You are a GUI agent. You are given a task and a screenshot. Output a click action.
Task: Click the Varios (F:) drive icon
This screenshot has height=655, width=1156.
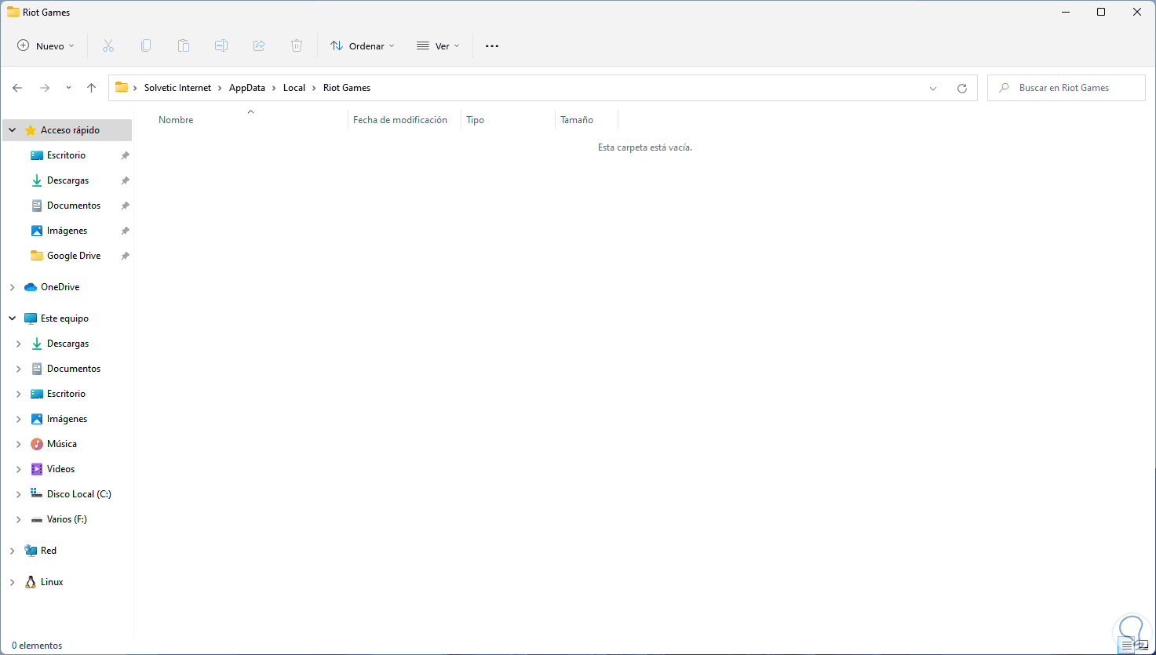tap(37, 519)
